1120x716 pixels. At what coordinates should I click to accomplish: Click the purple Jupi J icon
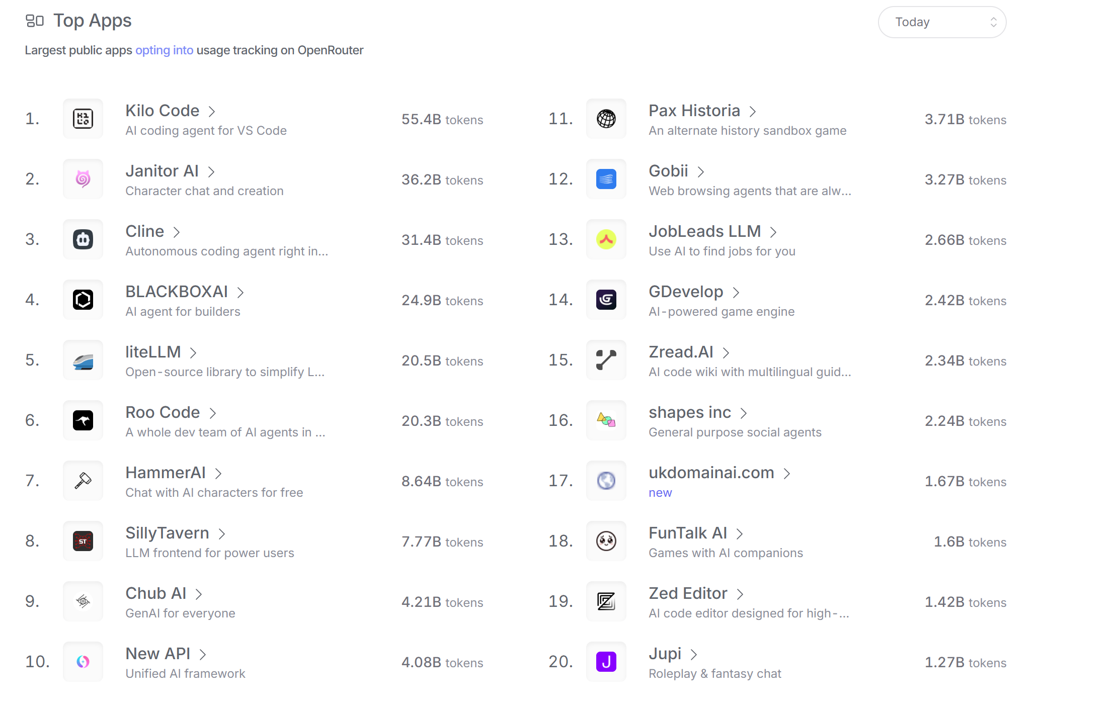point(606,662)
